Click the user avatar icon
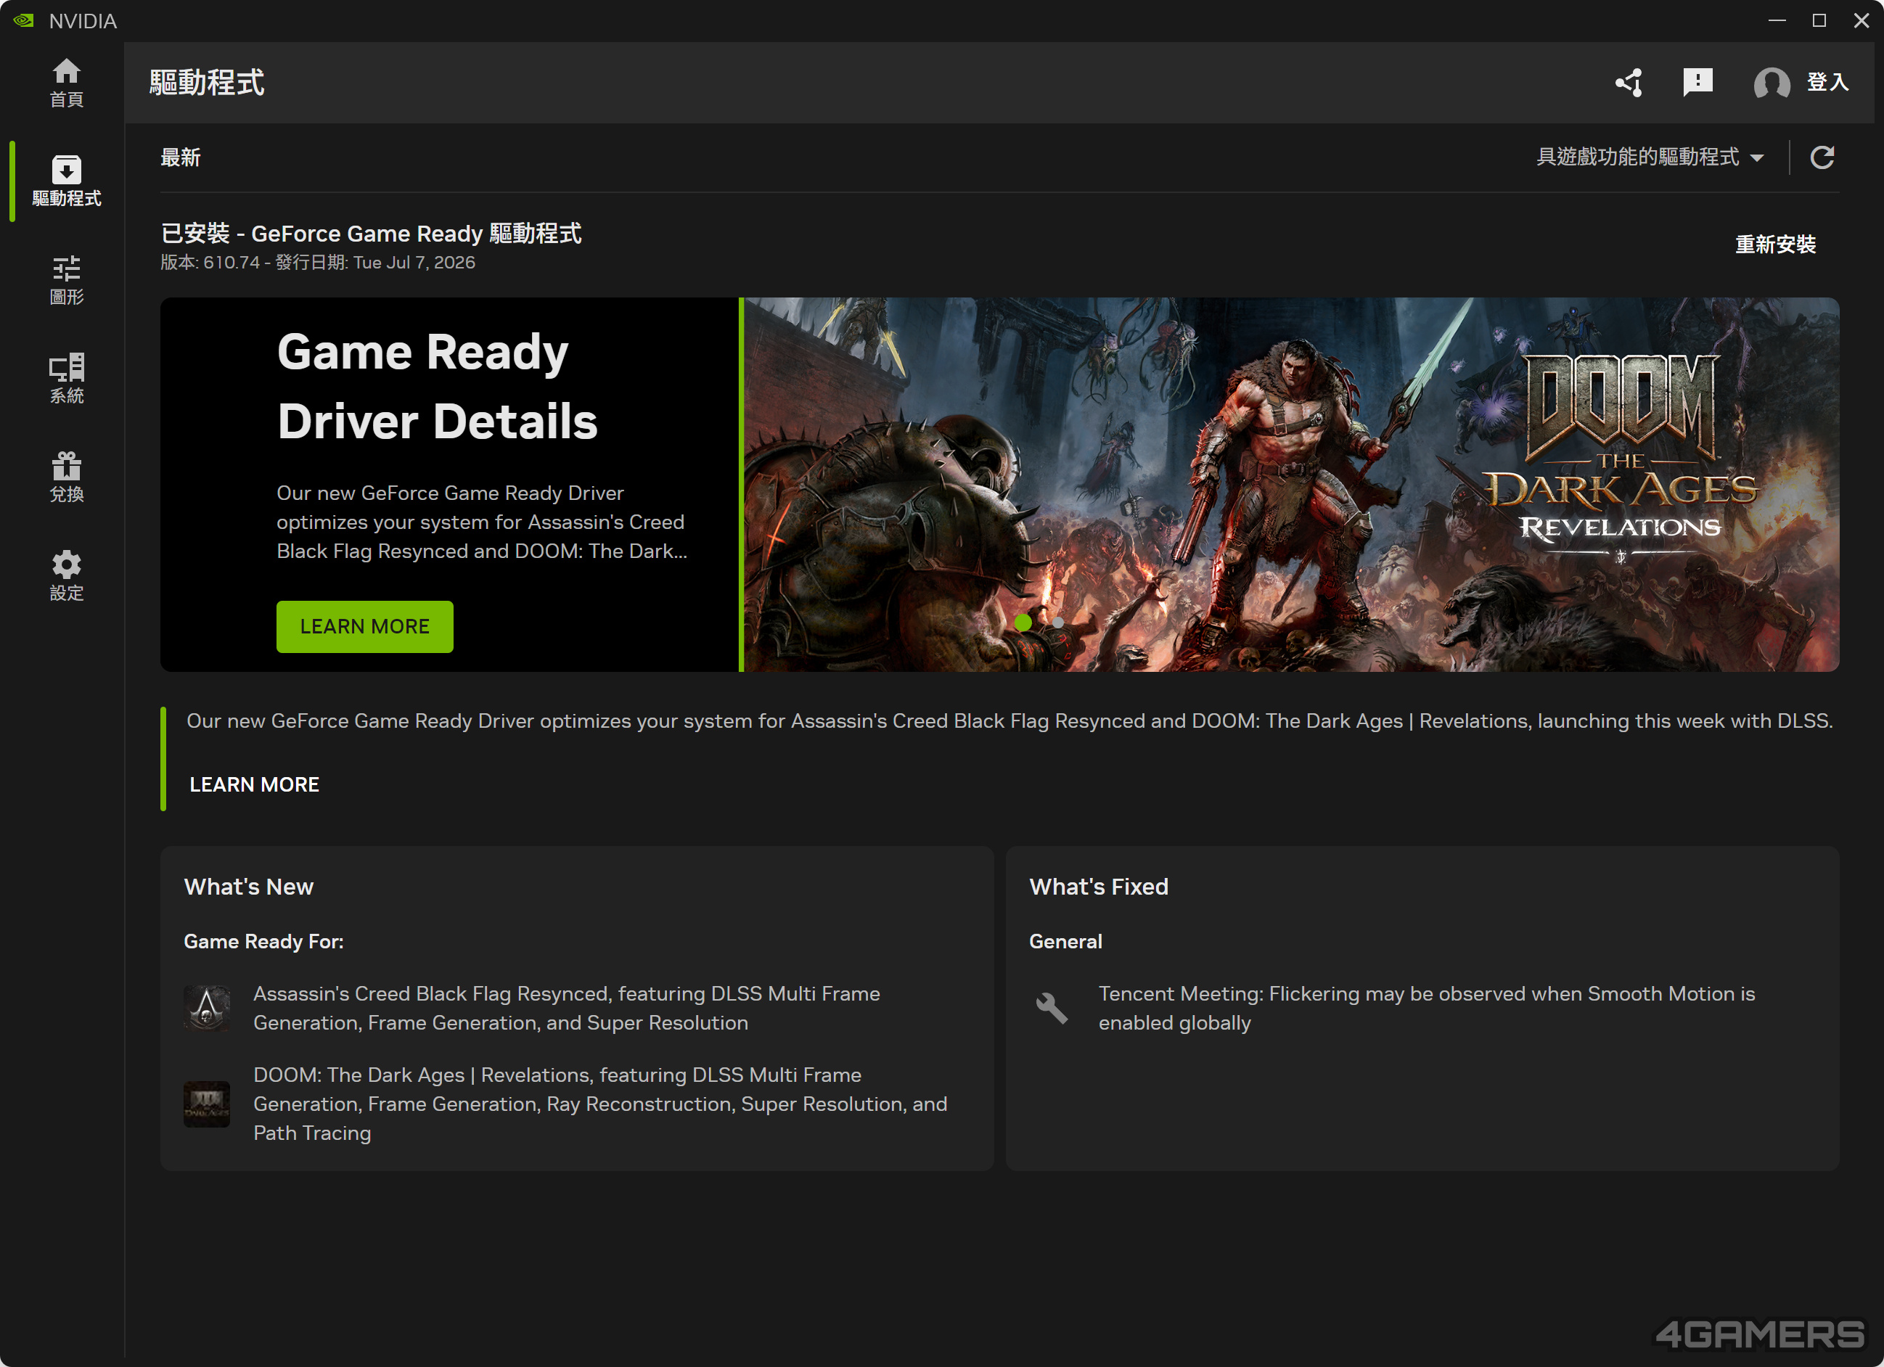1884x1367 pixels. click(1771, 83)
